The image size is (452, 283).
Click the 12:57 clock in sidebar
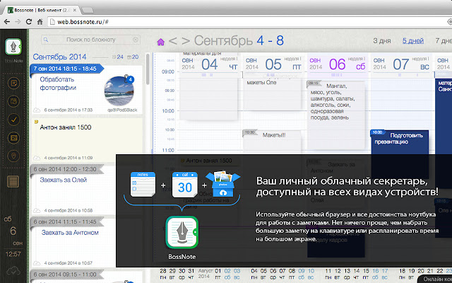point(13,254)
